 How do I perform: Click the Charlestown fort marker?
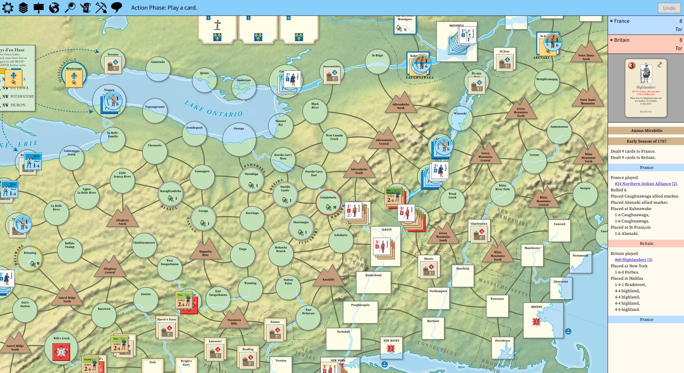pos(479,235)
